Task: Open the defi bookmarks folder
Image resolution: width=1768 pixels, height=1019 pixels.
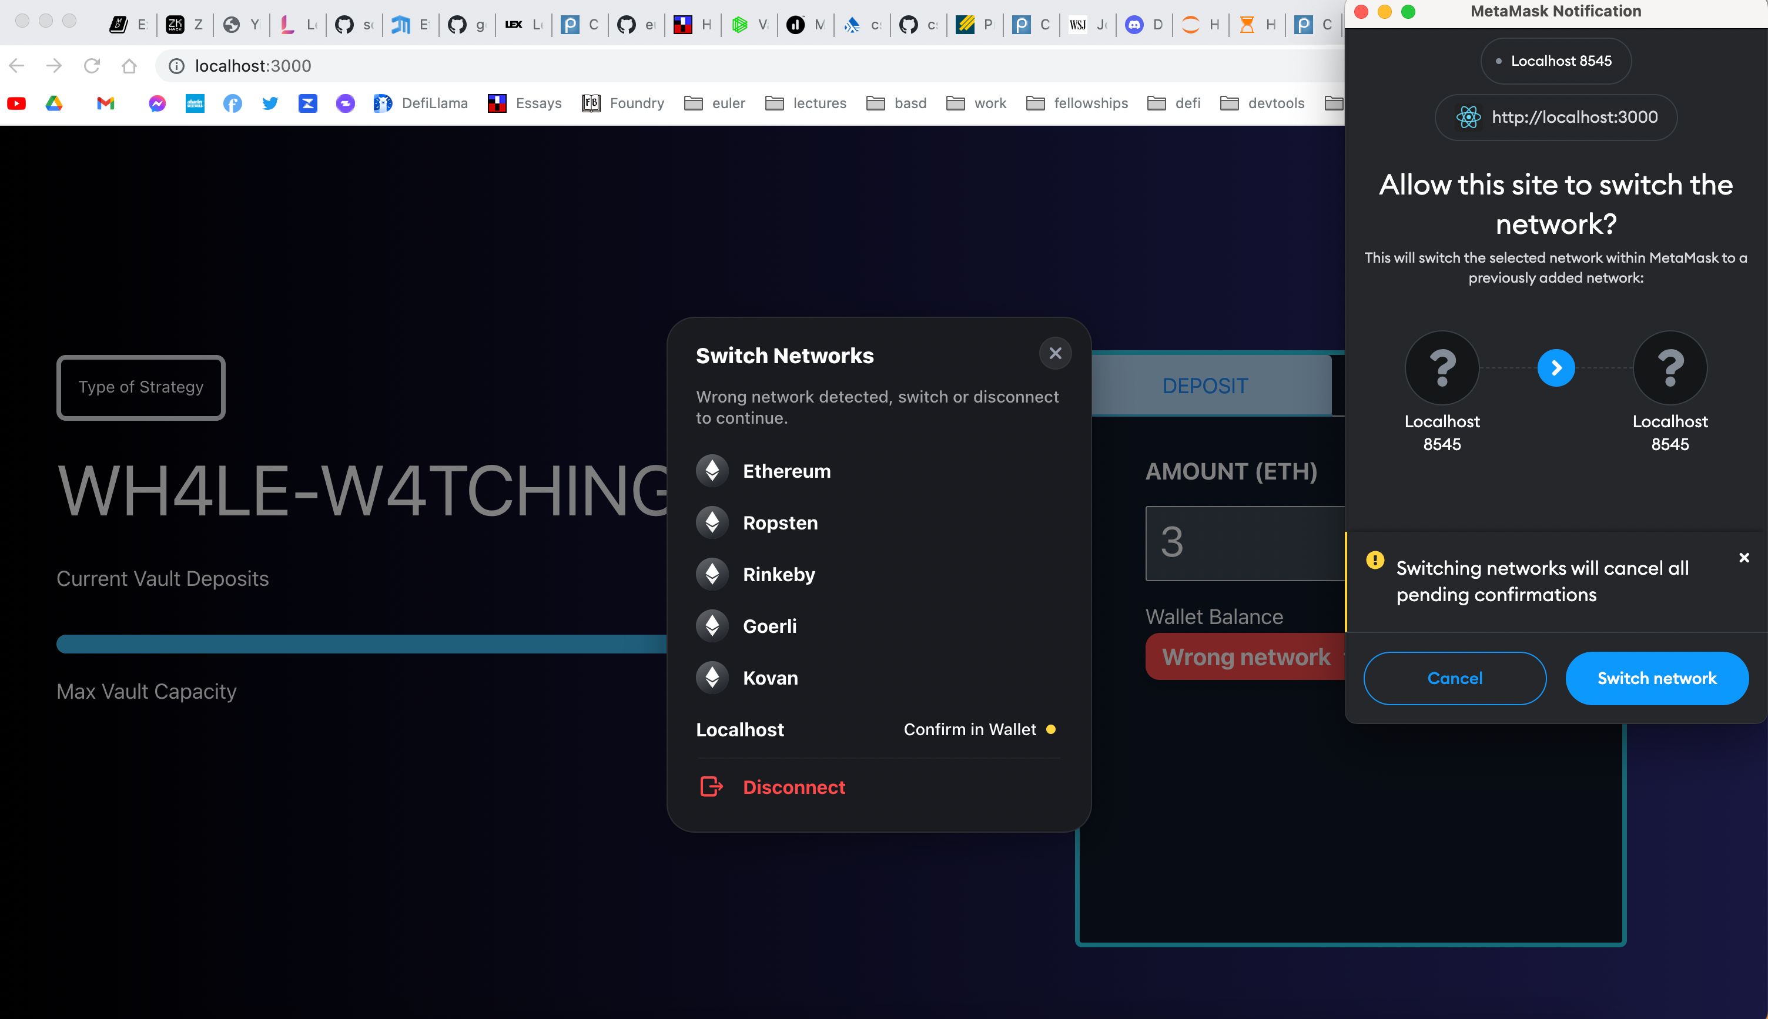Action: tap(1174, 103)
